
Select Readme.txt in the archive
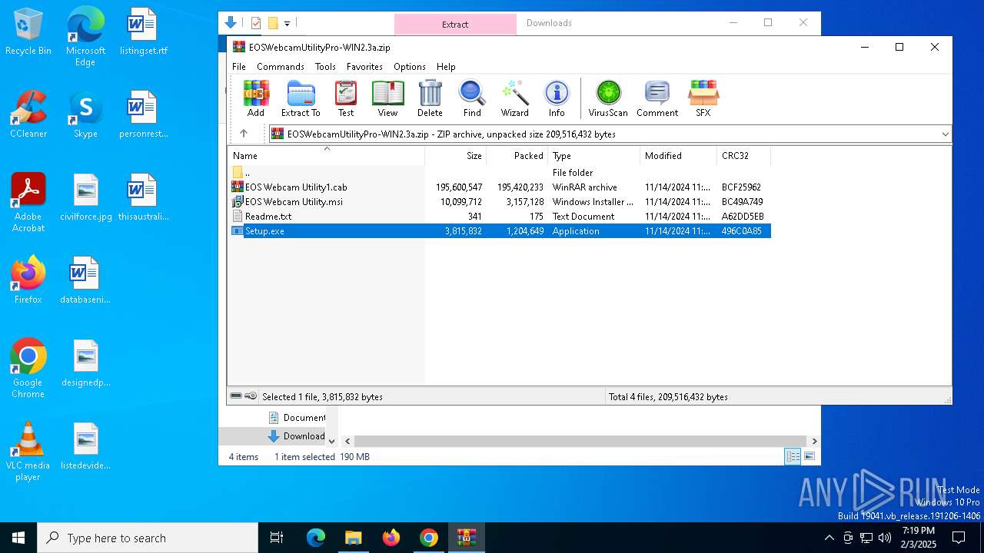click(x=500, y=217)
